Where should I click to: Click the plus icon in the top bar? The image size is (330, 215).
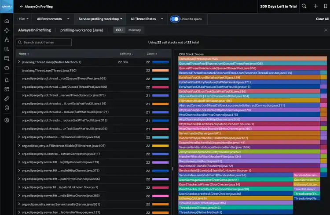coord(315,6)
